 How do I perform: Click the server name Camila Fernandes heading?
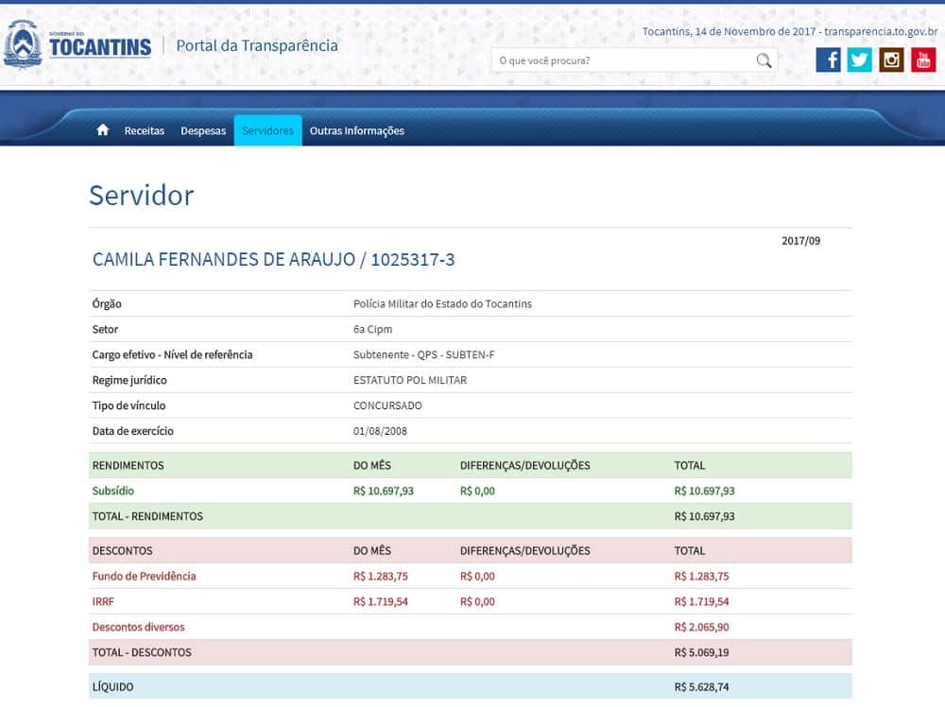273,260
